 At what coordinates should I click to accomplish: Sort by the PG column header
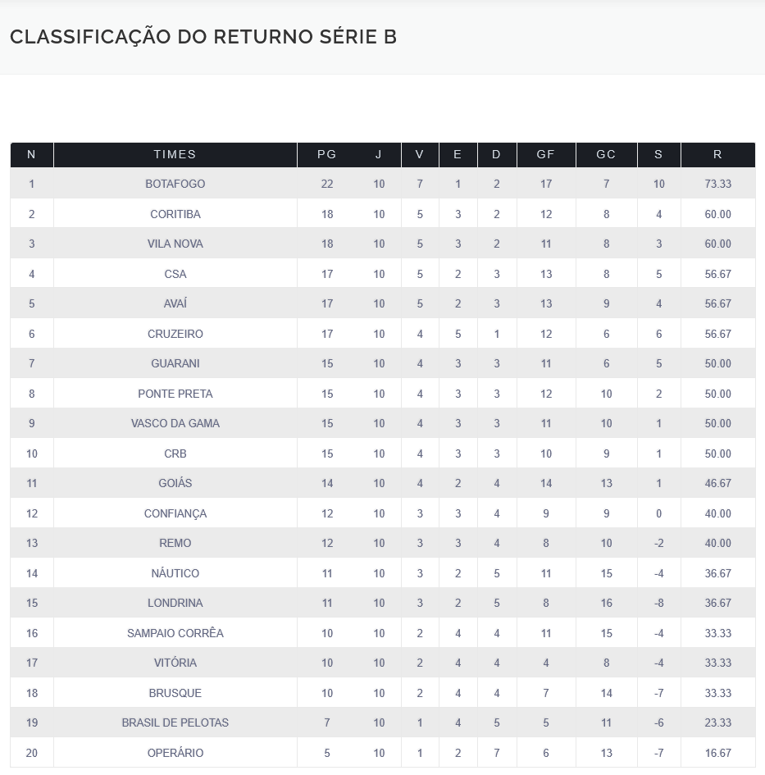tap(327, 154)
